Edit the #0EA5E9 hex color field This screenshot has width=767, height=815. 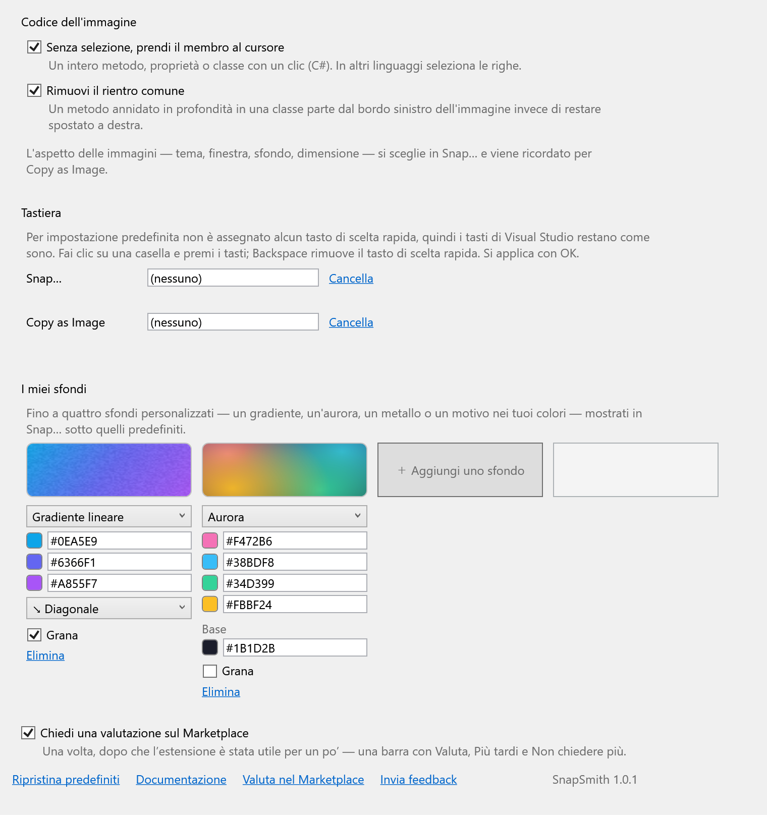click(120, 541)
